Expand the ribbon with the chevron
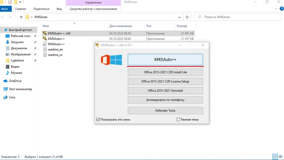This screenshot has width=284, height=160. 276,8
